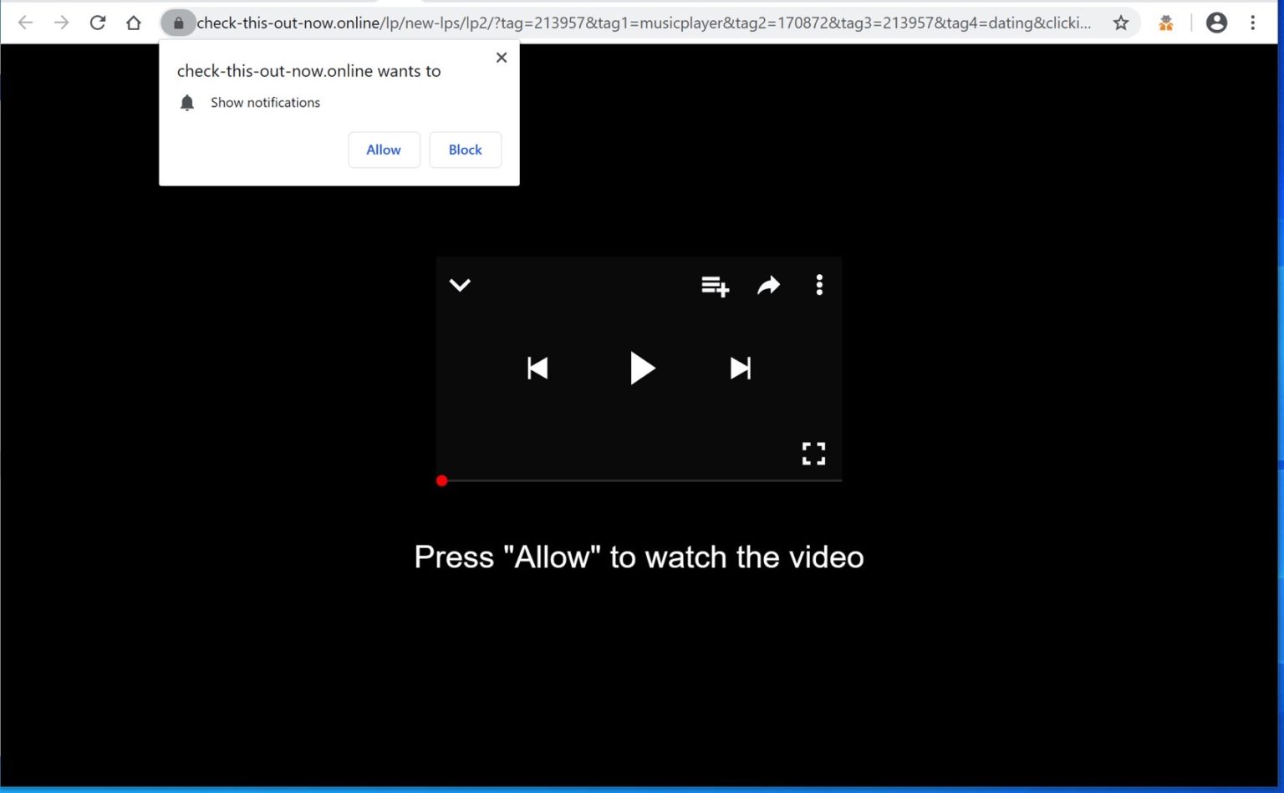
Task: Open the Add to playlist control
Action: tap(714, 285)
